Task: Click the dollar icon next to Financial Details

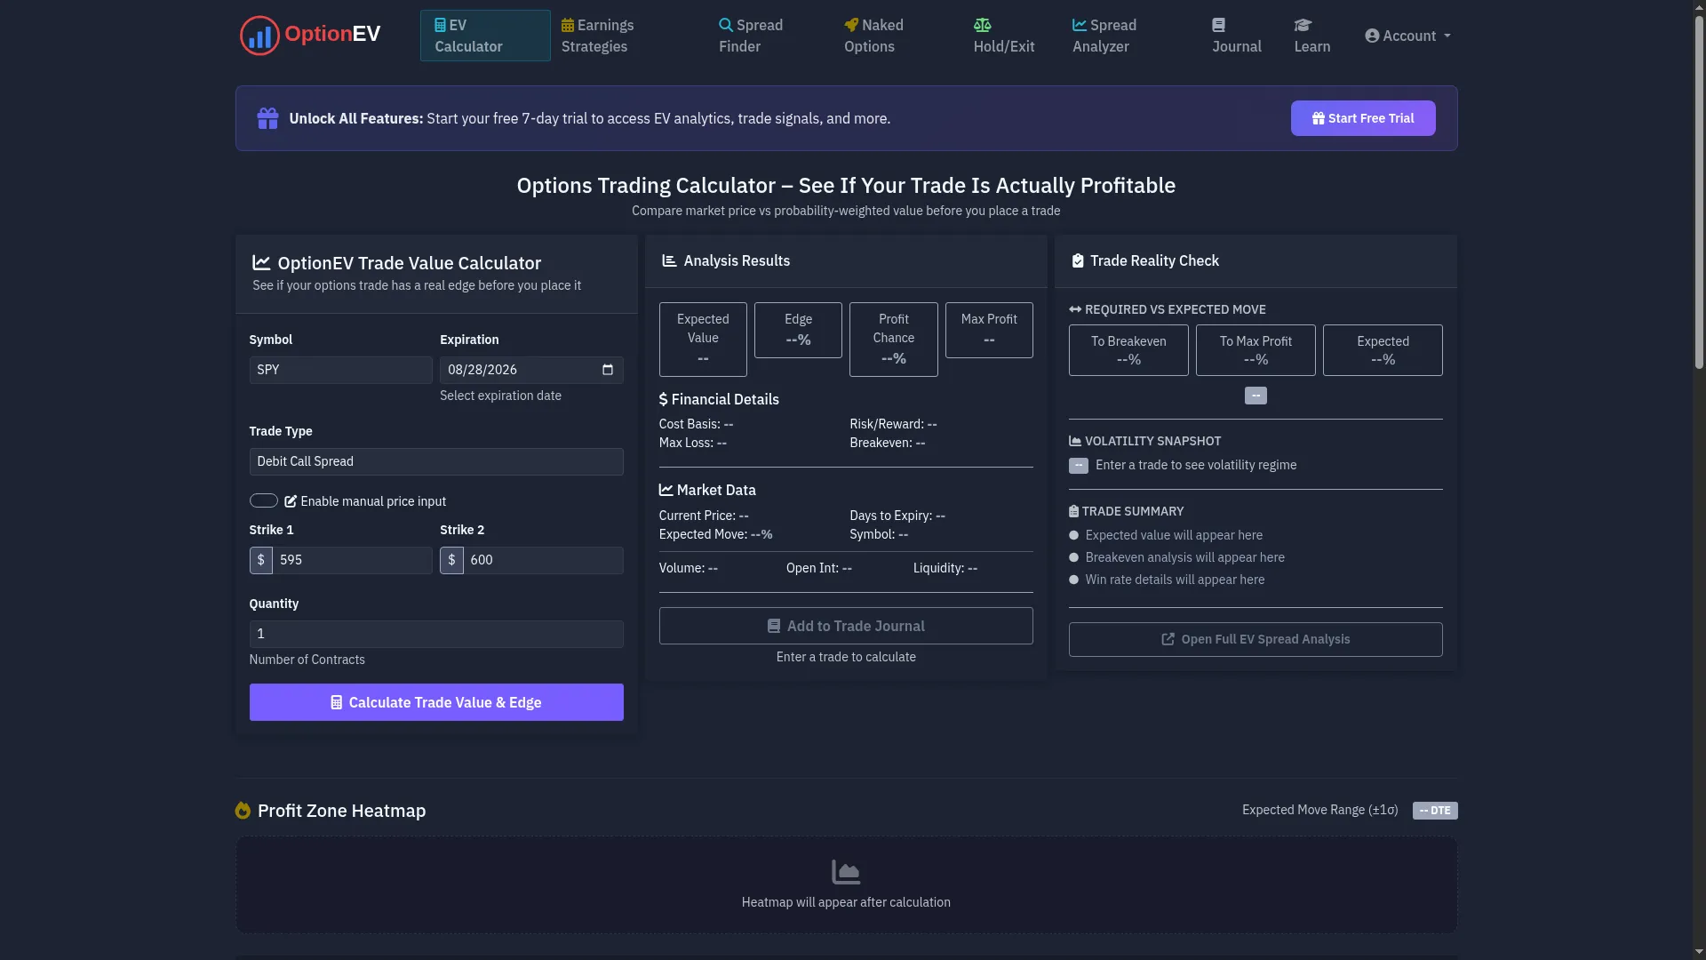Action: [x=663, y=400]
